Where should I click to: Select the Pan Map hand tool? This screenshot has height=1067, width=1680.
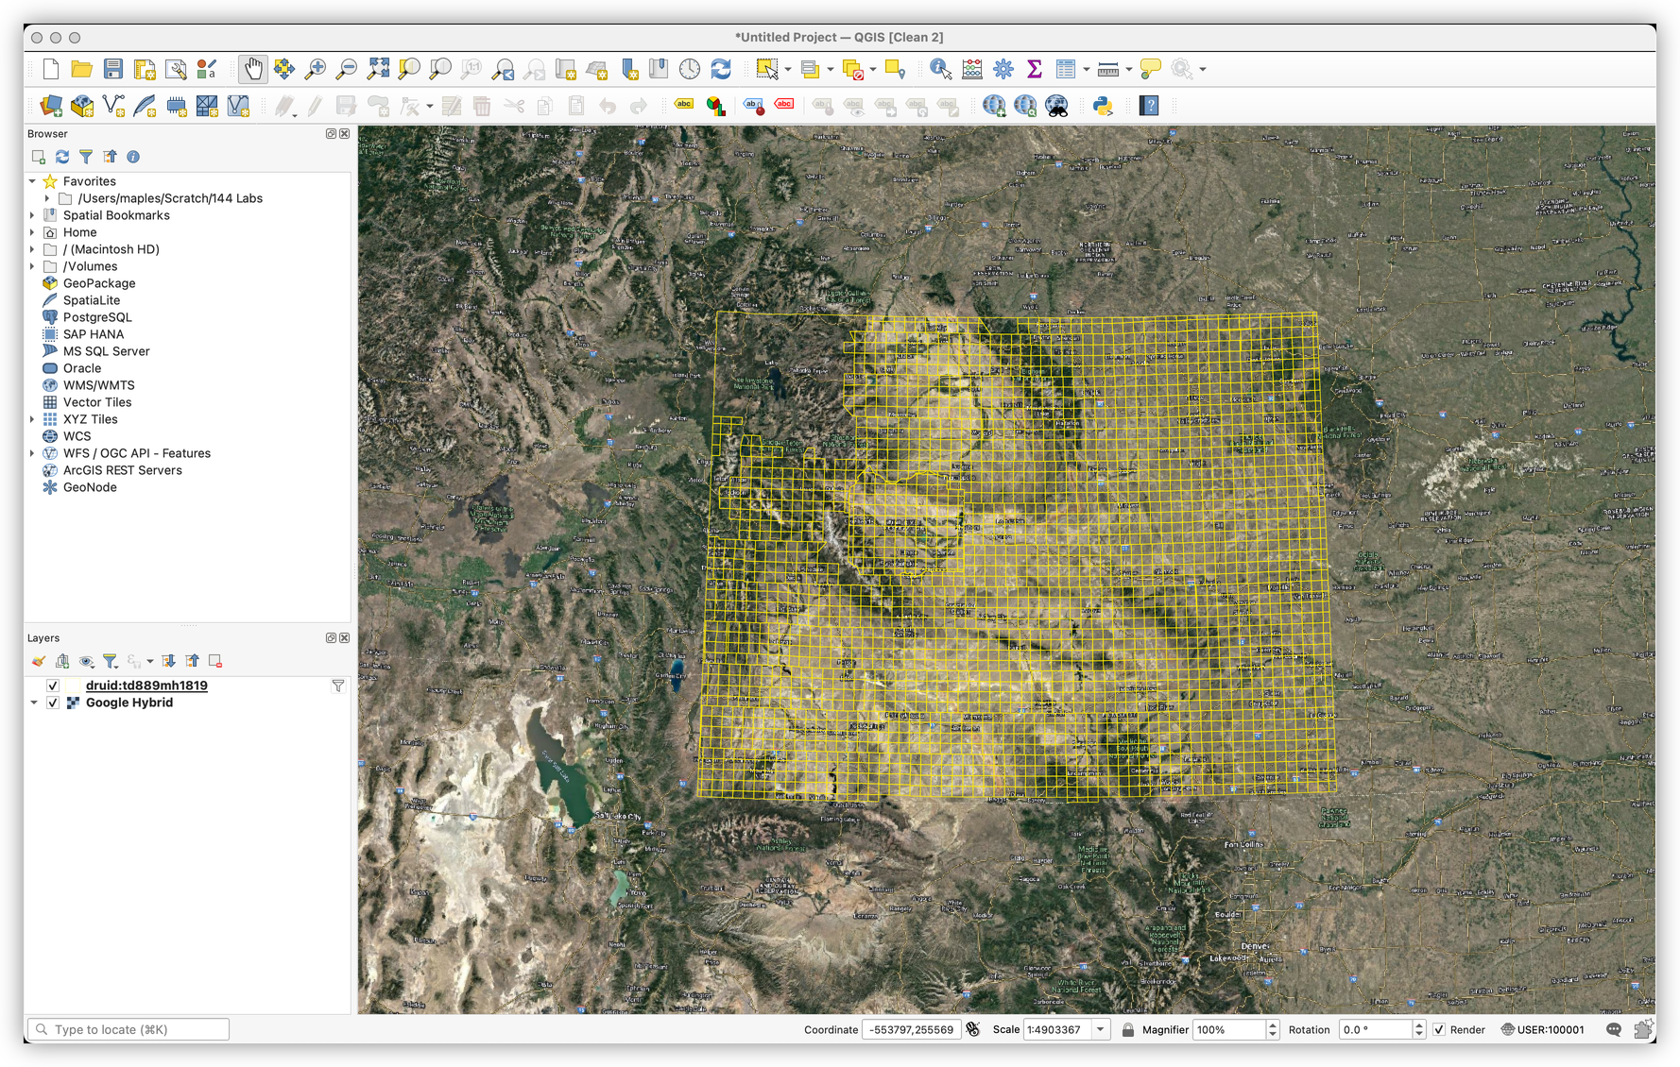pyautogui.click(x=252, y=69)
